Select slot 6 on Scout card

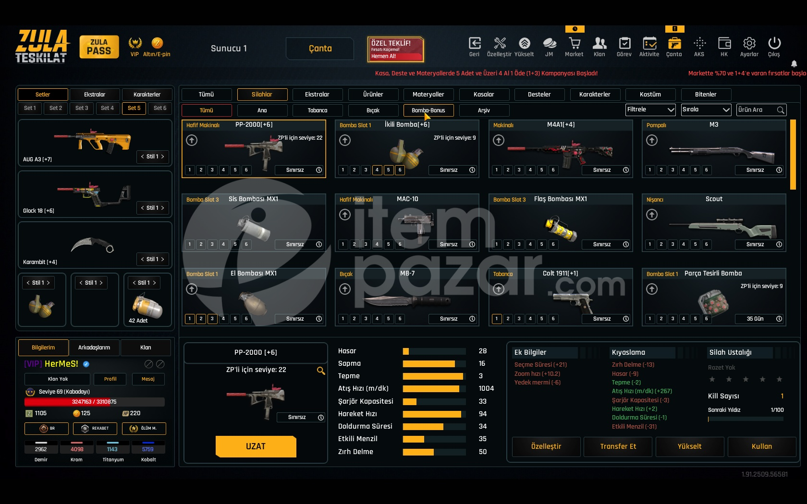point(707,244)
